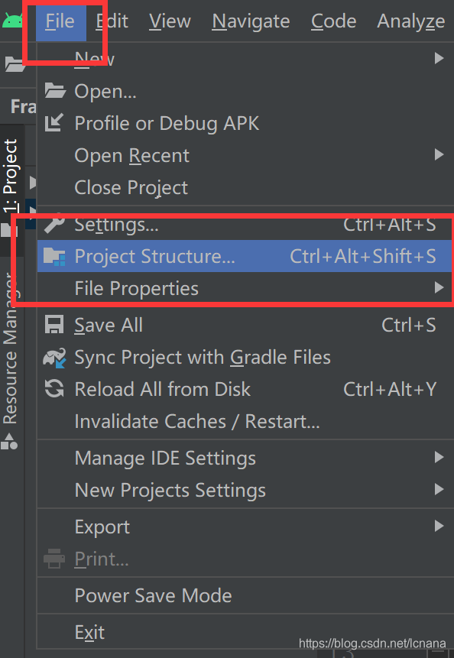Open the Code menu

333,21
